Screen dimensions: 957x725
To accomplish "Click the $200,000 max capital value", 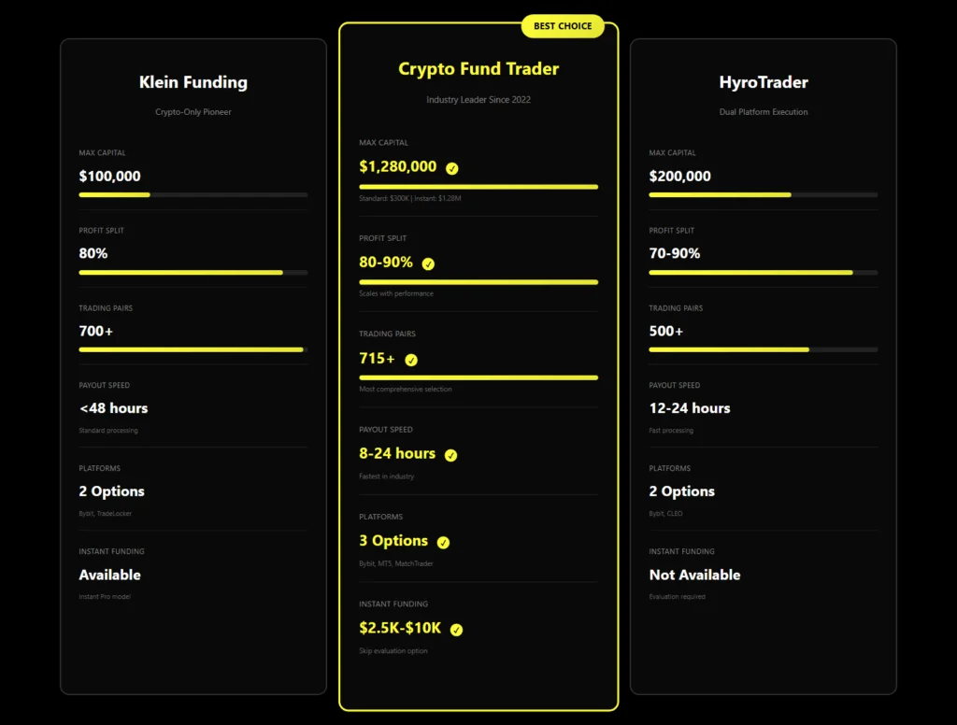I will click(x=679, y=176).
